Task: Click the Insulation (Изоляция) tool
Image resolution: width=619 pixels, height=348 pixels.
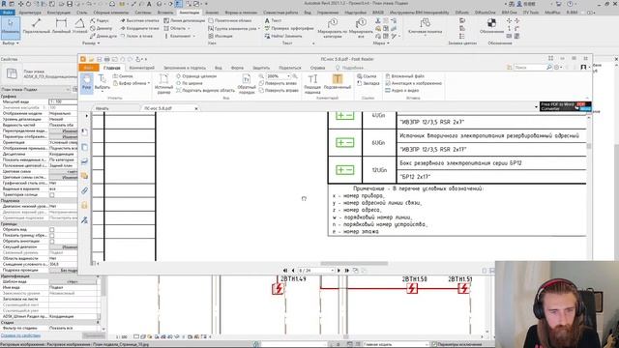Action: coord(221,36)
